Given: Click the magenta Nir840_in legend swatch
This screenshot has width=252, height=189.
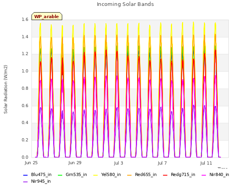Looking at the screenshot, I should [204, 175].
